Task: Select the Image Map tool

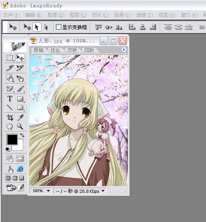Action: tap(10, 78)
